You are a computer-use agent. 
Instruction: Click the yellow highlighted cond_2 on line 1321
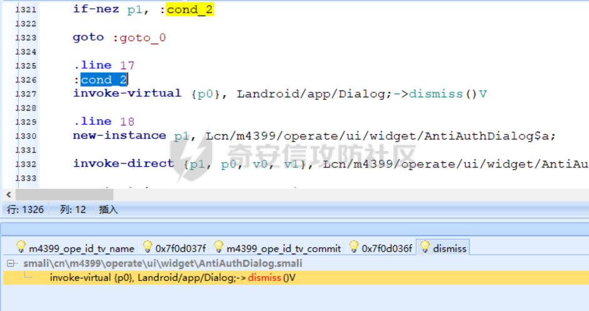coord(190,9)
